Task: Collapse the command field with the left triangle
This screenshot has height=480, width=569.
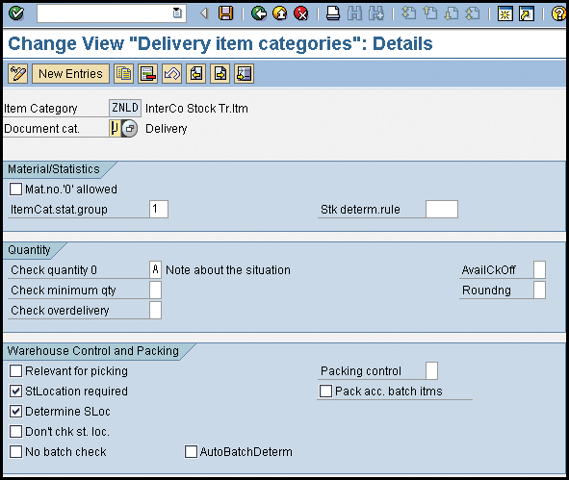Action: (204, 13)
